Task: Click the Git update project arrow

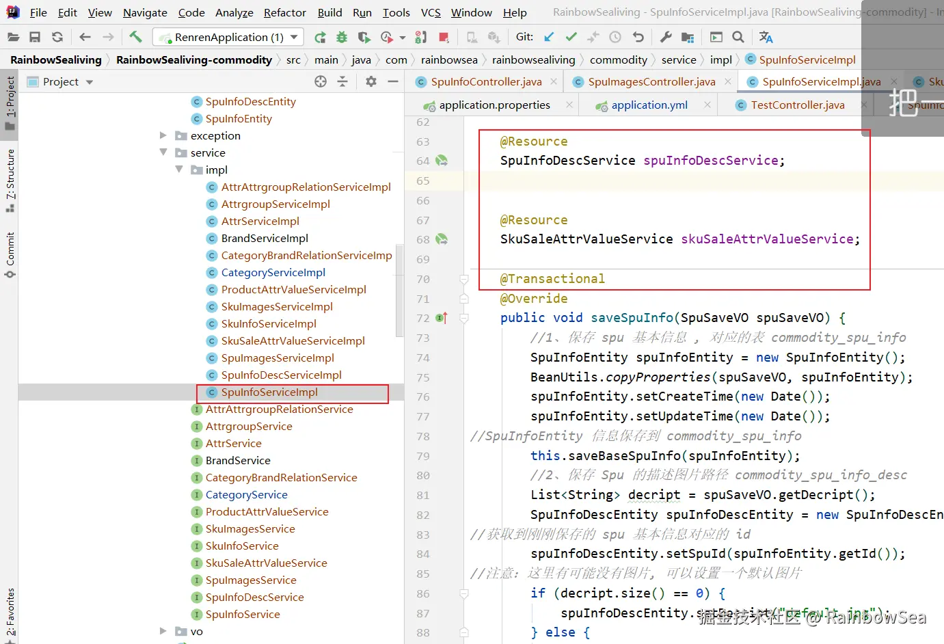Action: [549, 37]
